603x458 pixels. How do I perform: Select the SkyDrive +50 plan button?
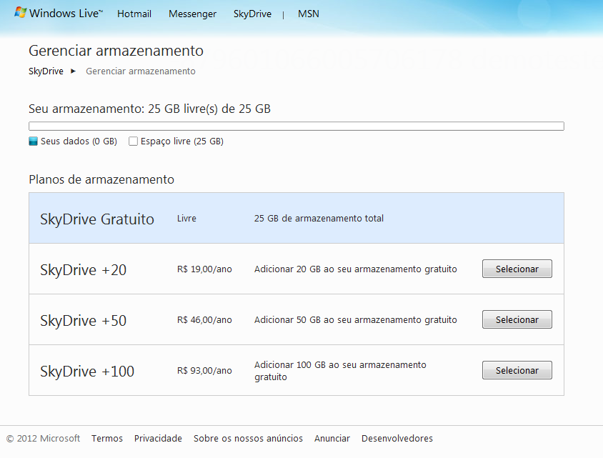(x=517, y=319)
